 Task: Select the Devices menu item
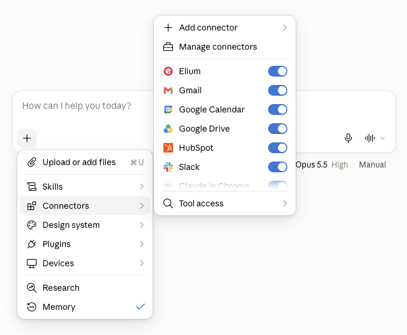coord(85,263)
